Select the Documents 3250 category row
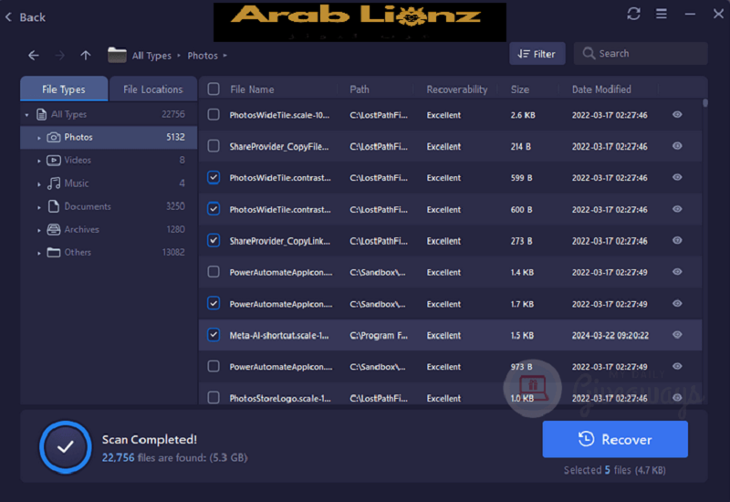Screen dimensions: 730x502 [x=109, y=206]
